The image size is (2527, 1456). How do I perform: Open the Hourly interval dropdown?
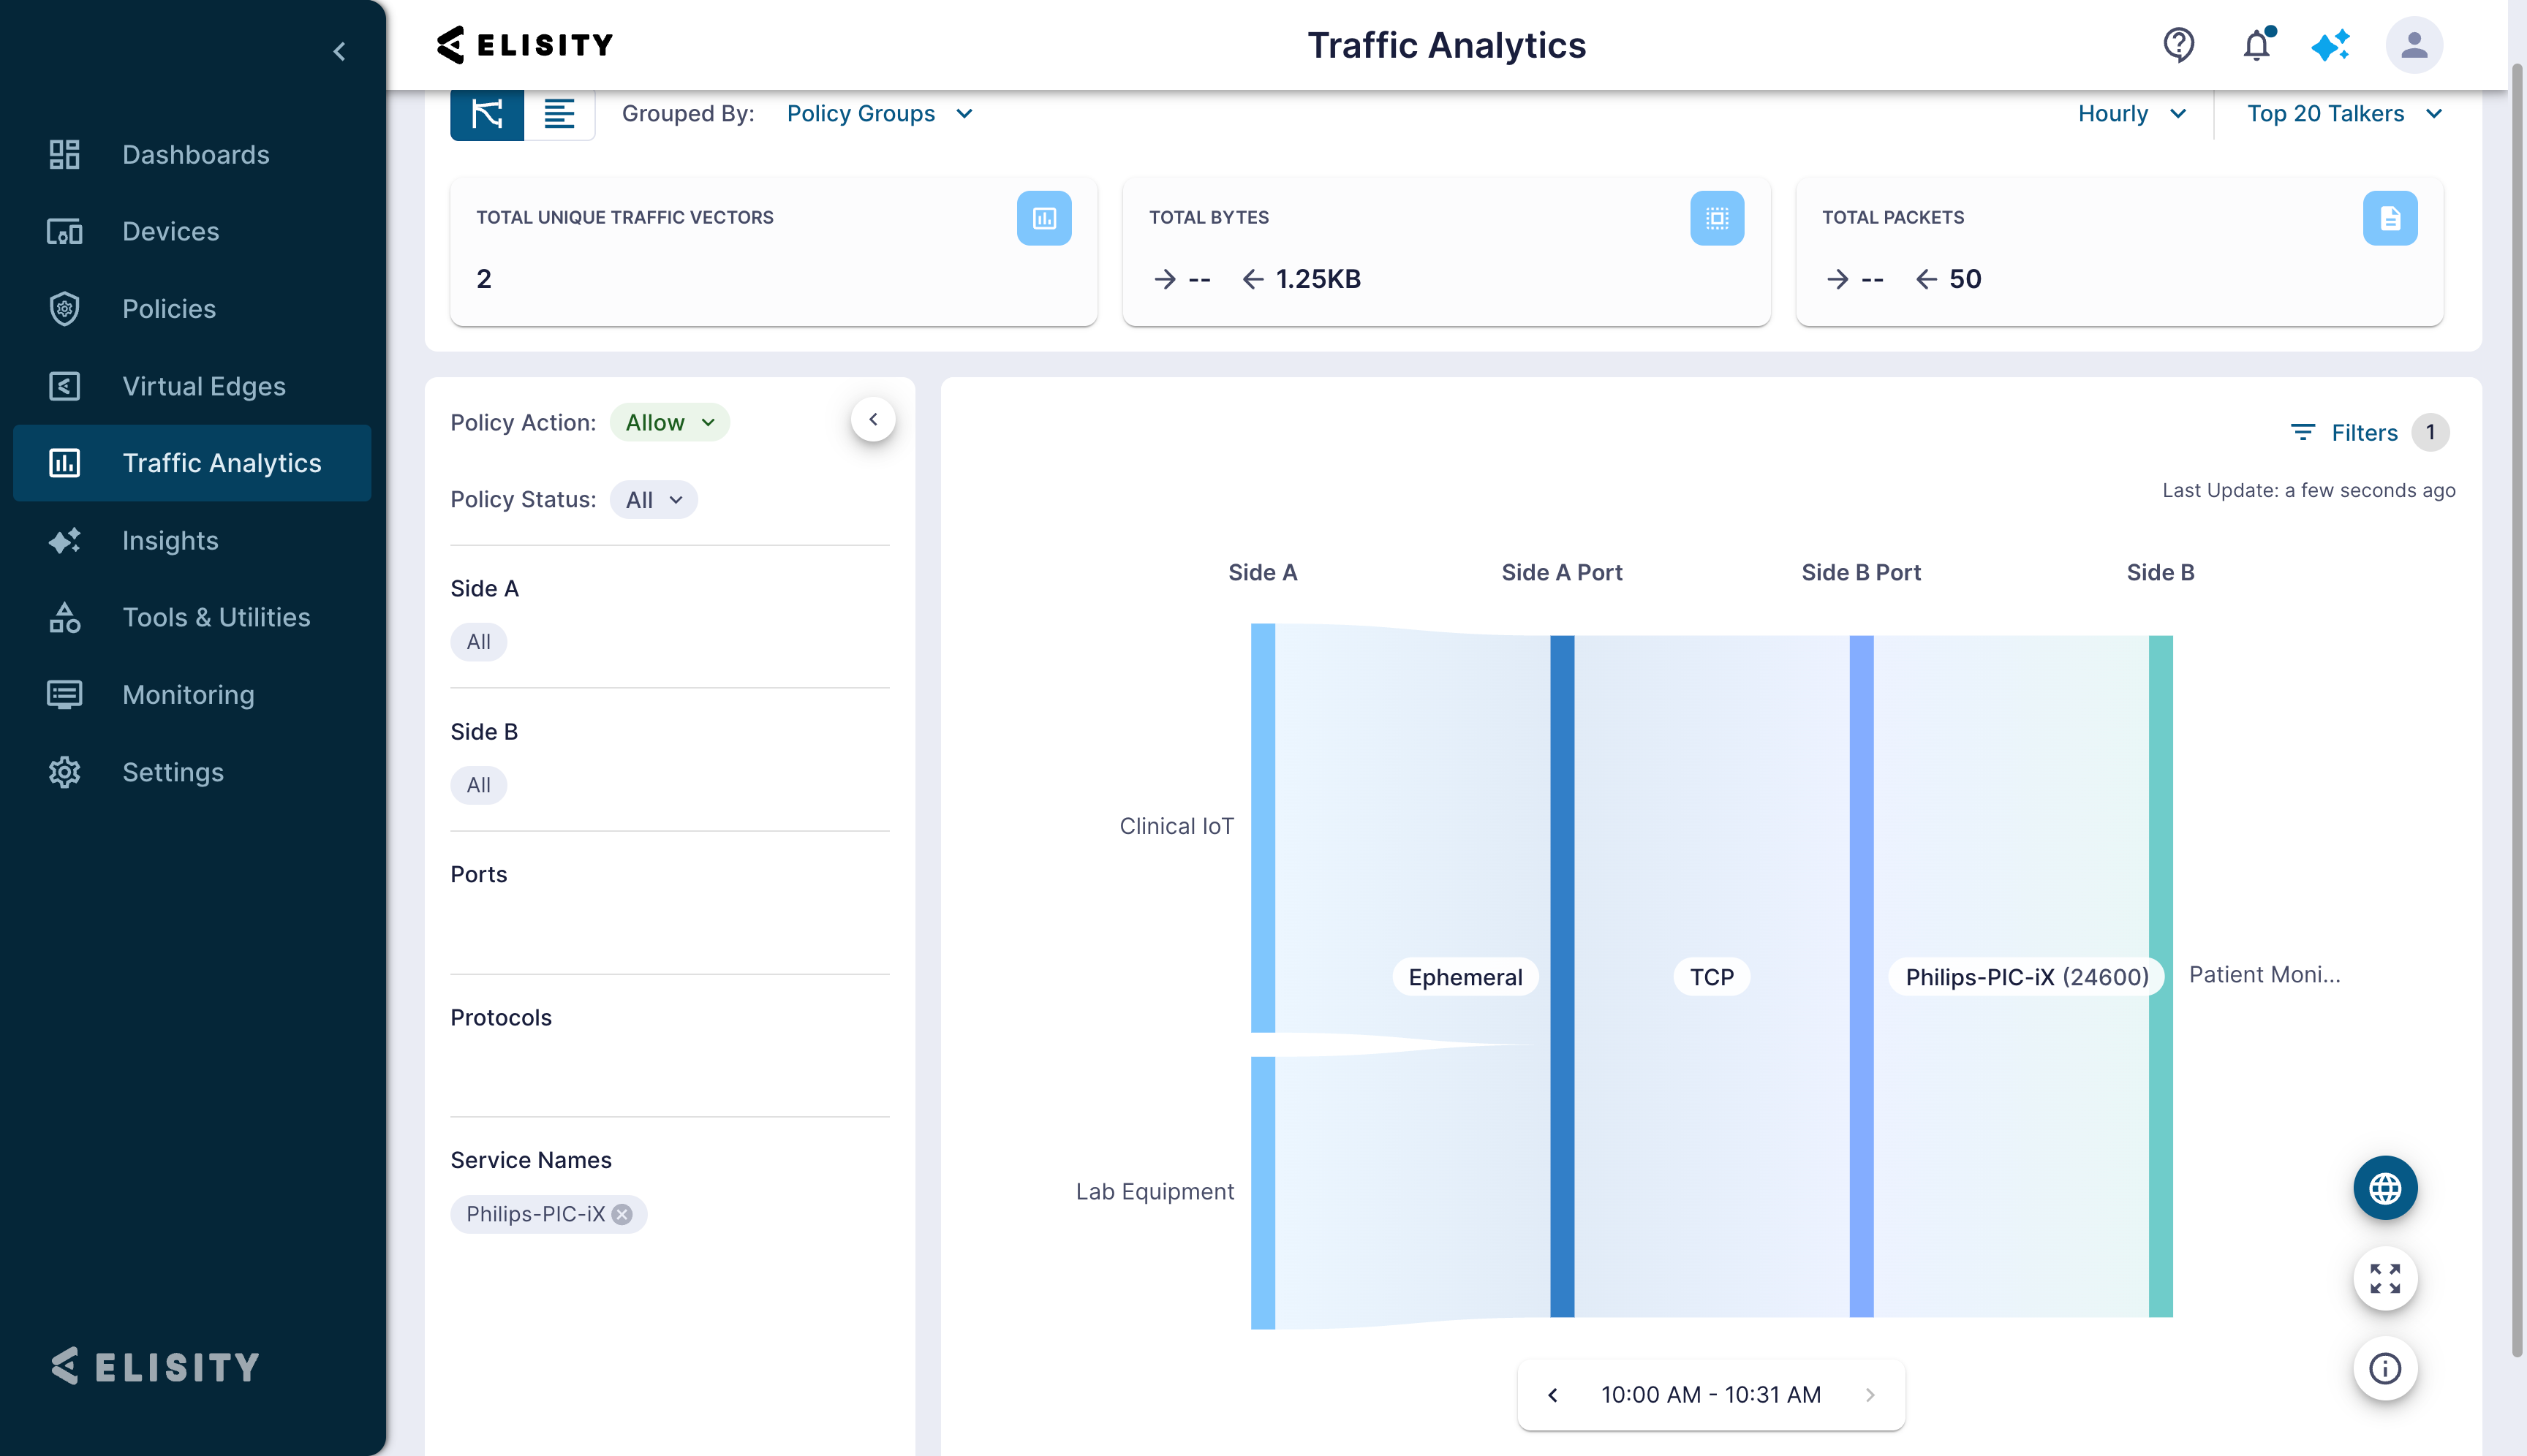pos(2132,114)
